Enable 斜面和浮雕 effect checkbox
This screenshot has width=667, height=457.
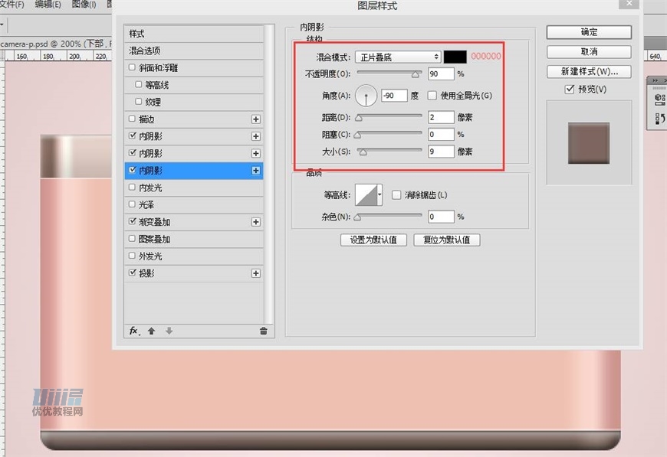pos(131,67)
